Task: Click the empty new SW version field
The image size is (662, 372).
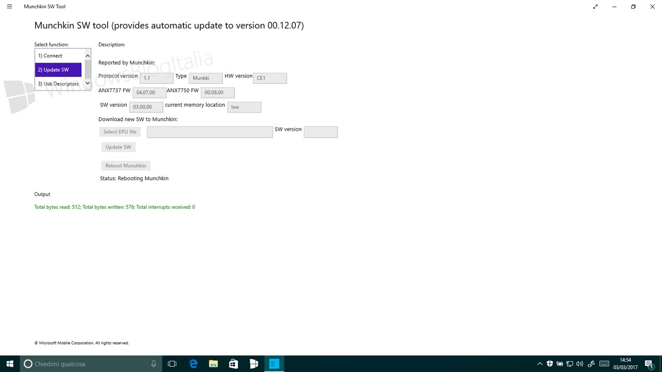Action: pos(321,132)
